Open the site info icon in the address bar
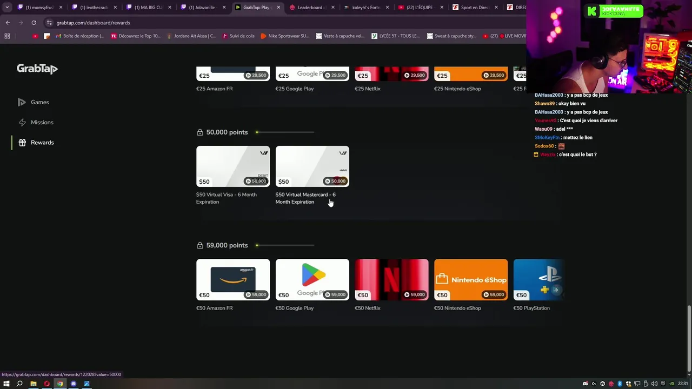The height and width of the screenshot is (389, 692). (x=49, y=23)
